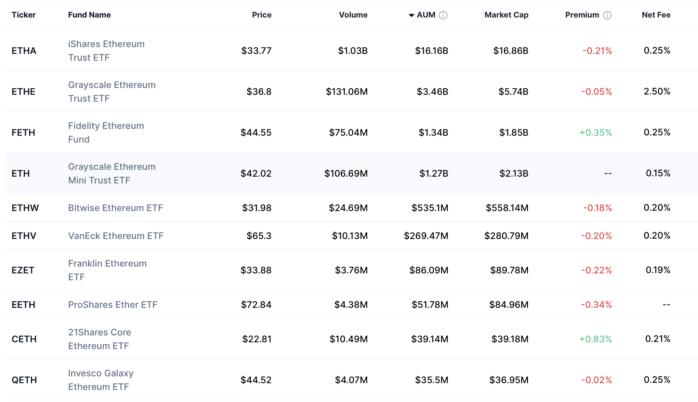This screenshot has height=402, width=698.
Task: Sort the table by Net Fee column
Action: pos(656,15)
